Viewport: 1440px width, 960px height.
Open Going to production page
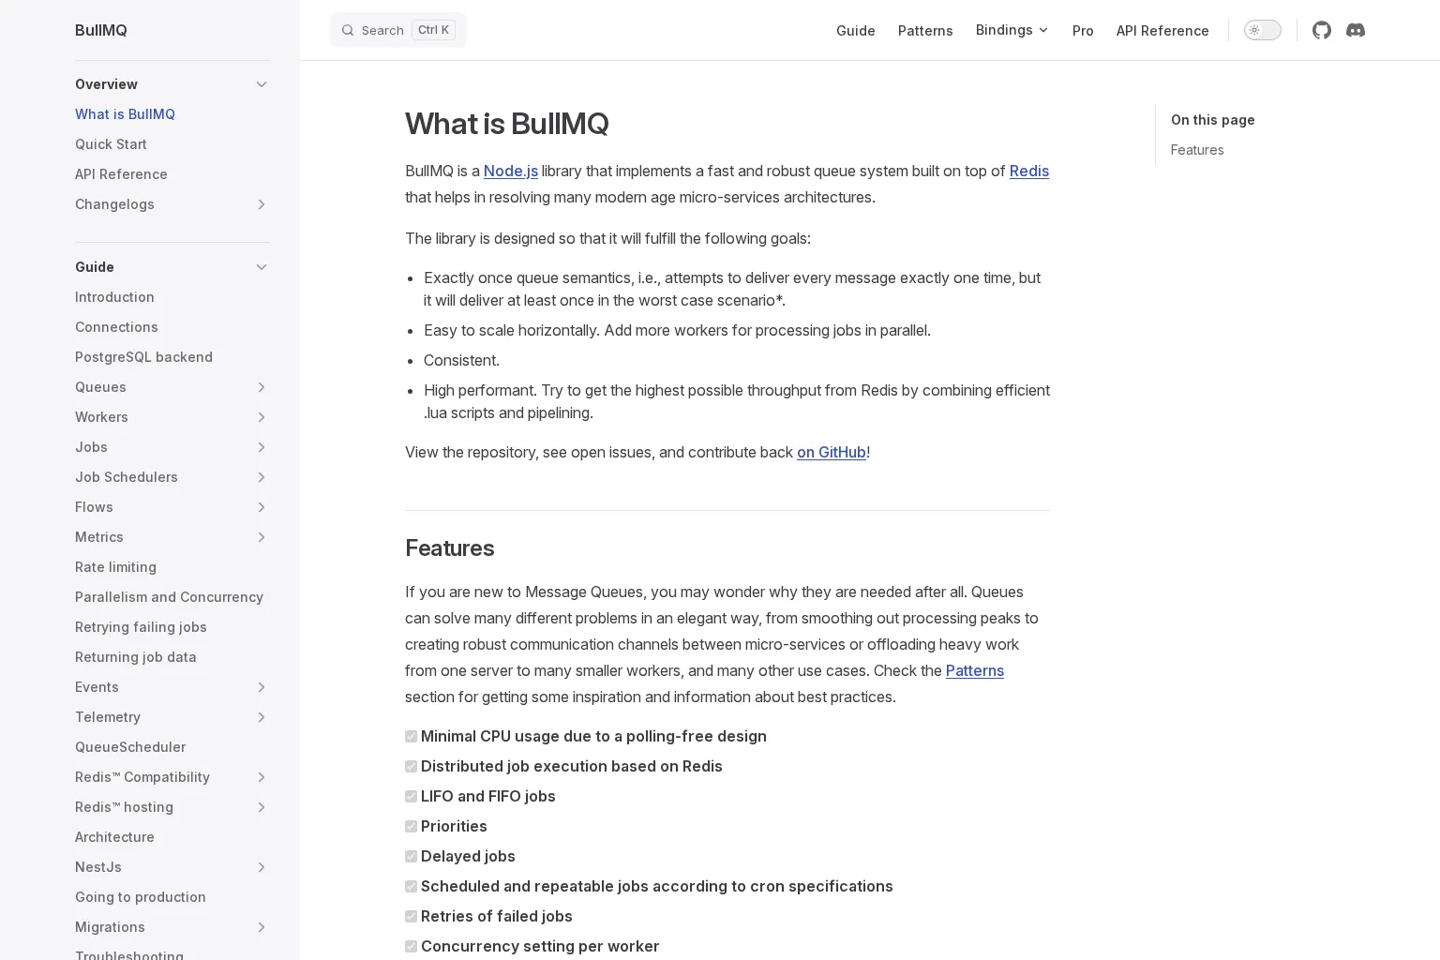[141, 897]
